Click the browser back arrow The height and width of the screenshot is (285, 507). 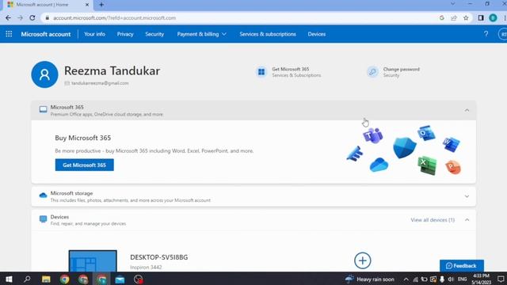pyautogui.click(x=9, y=18)
